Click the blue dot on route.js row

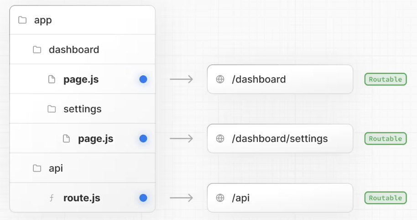[143, 198]
